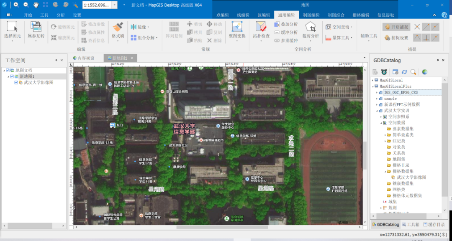This screenshot has height=241, width=452.
Task: Select the pan hand tool
Action: 36,5
